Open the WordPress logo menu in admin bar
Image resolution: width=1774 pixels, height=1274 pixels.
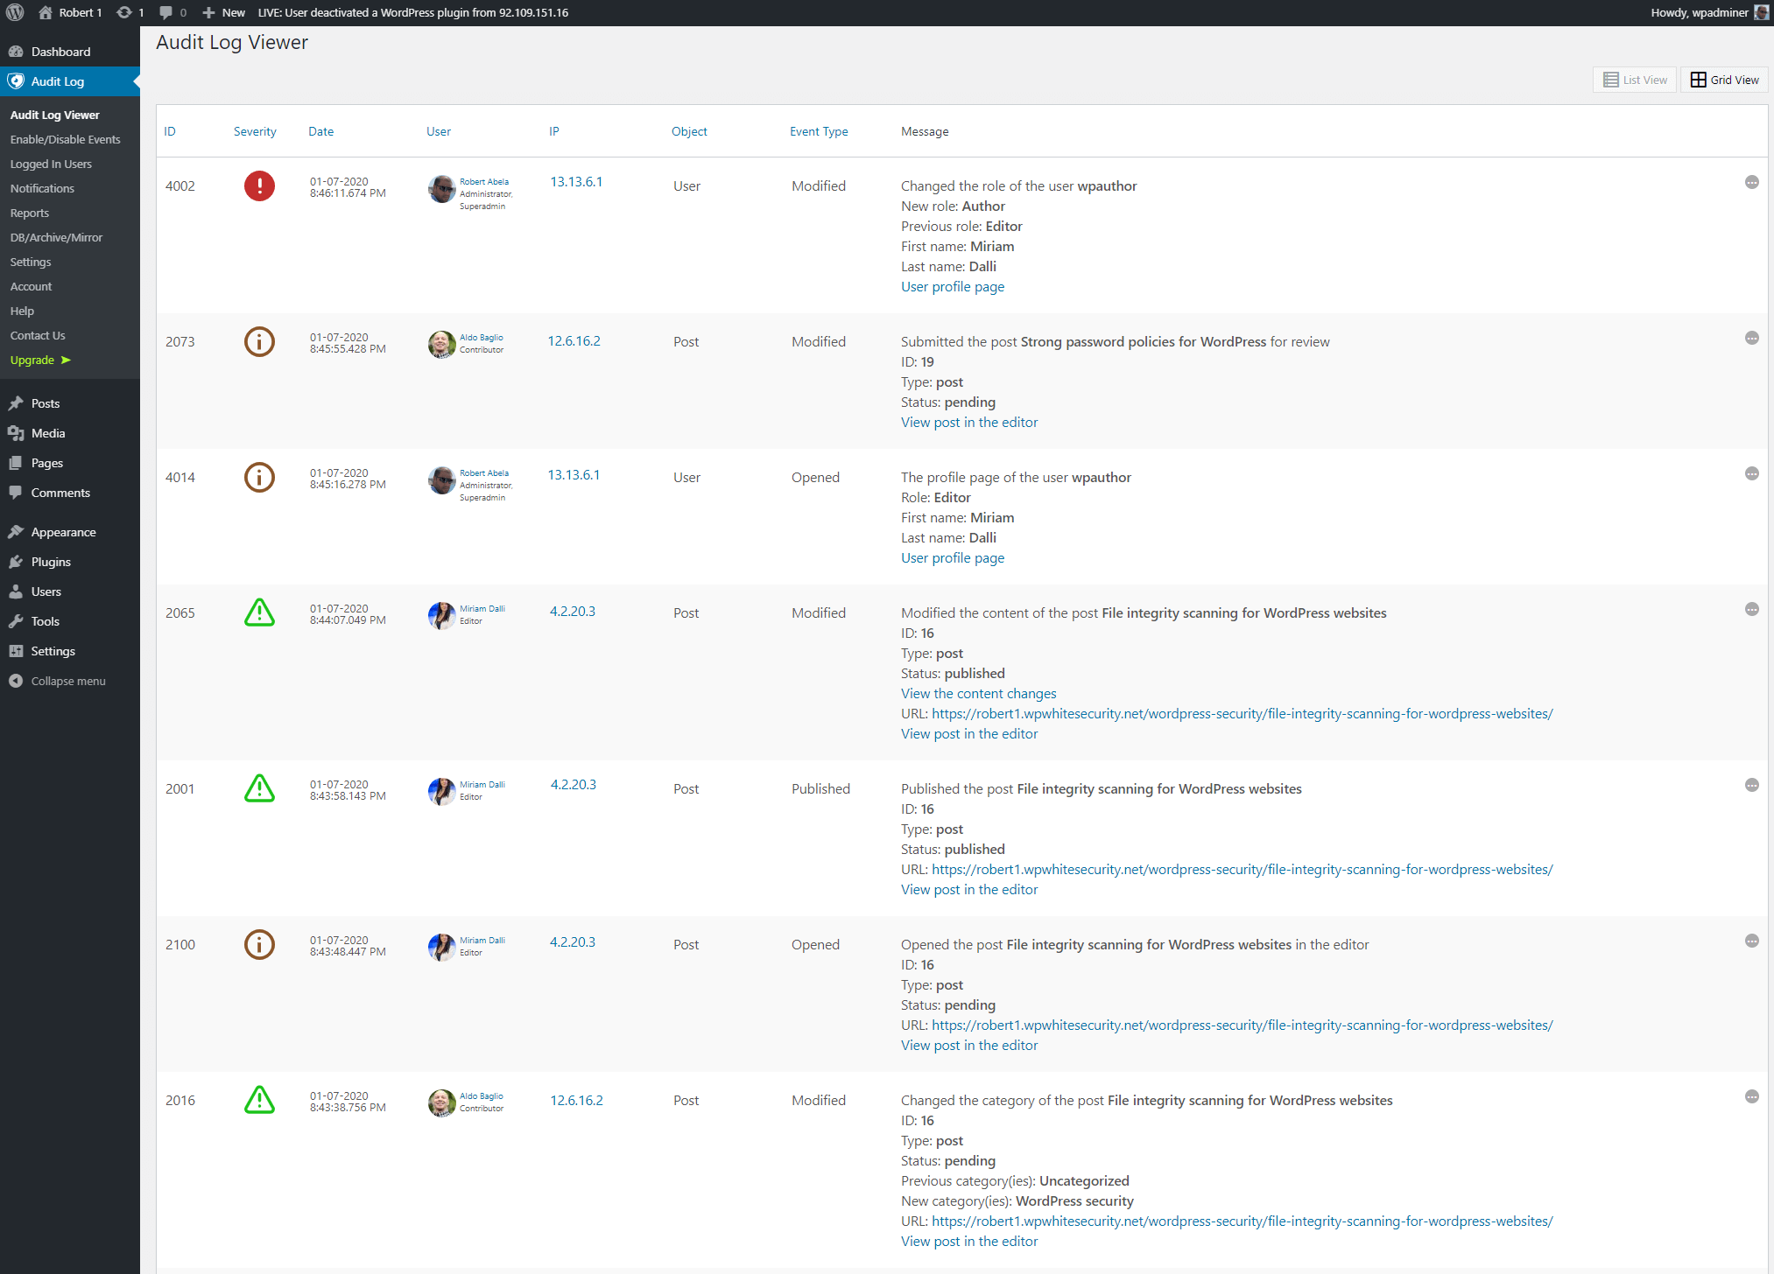[x=15, y=12]
